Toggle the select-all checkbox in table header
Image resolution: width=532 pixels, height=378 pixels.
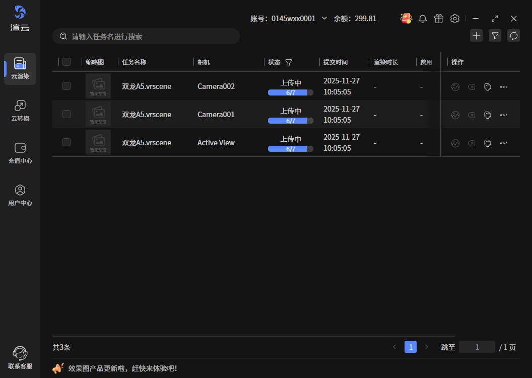point(66,62)
